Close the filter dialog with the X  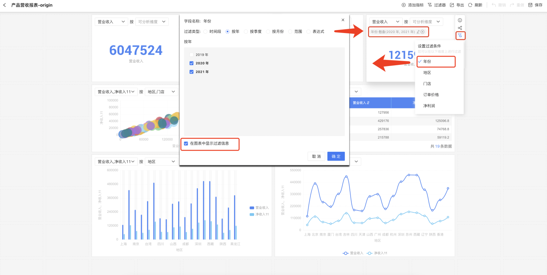point(343,20)
